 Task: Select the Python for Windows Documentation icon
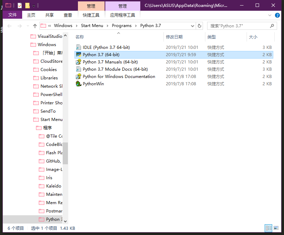click(79, 77)
